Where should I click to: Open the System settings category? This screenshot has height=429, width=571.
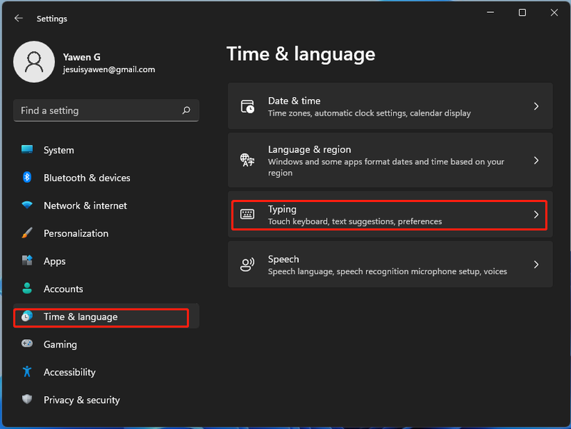106,150
